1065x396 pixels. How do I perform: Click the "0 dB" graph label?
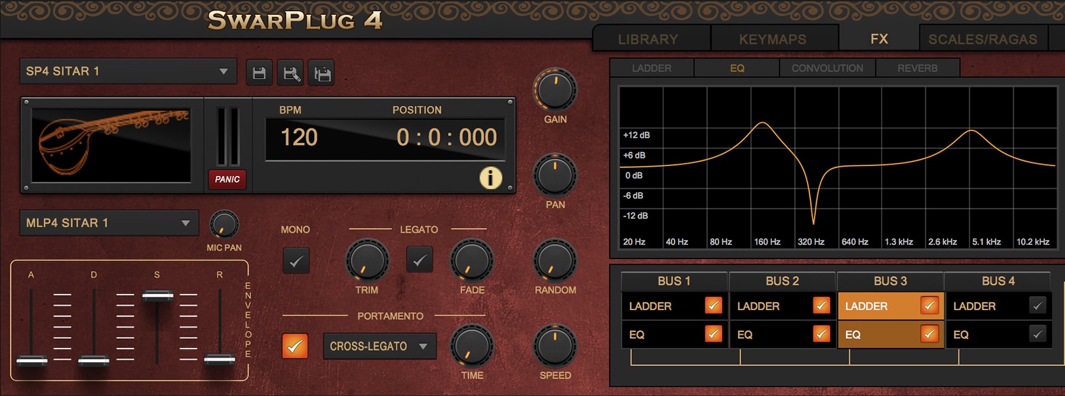[634, 175]
